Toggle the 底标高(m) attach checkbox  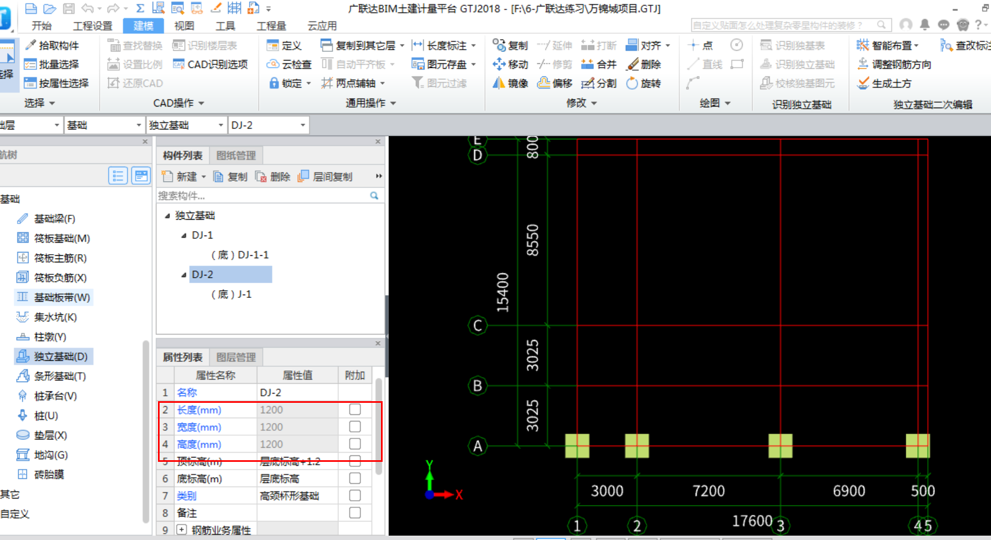pyautogui.click(x=355, y=478)
